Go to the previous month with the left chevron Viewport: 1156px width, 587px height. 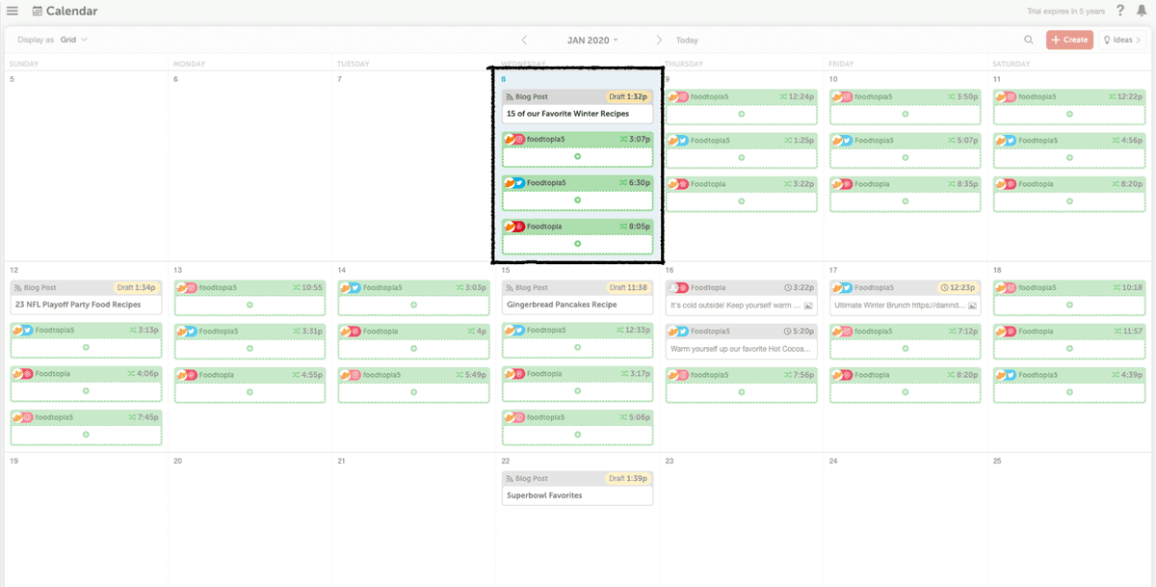point(524,40)
